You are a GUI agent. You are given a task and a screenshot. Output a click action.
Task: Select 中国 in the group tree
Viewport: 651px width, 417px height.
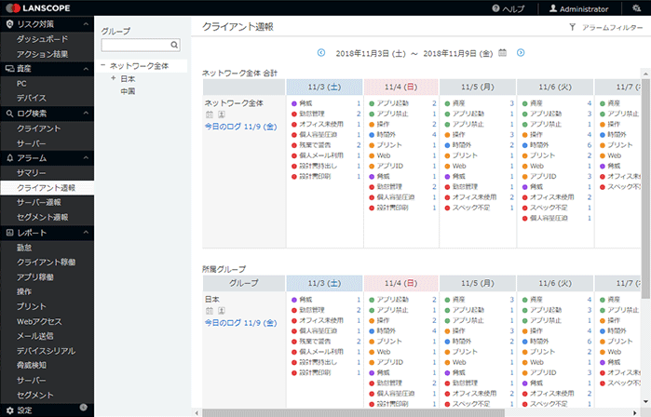click(x=128, y=91)
